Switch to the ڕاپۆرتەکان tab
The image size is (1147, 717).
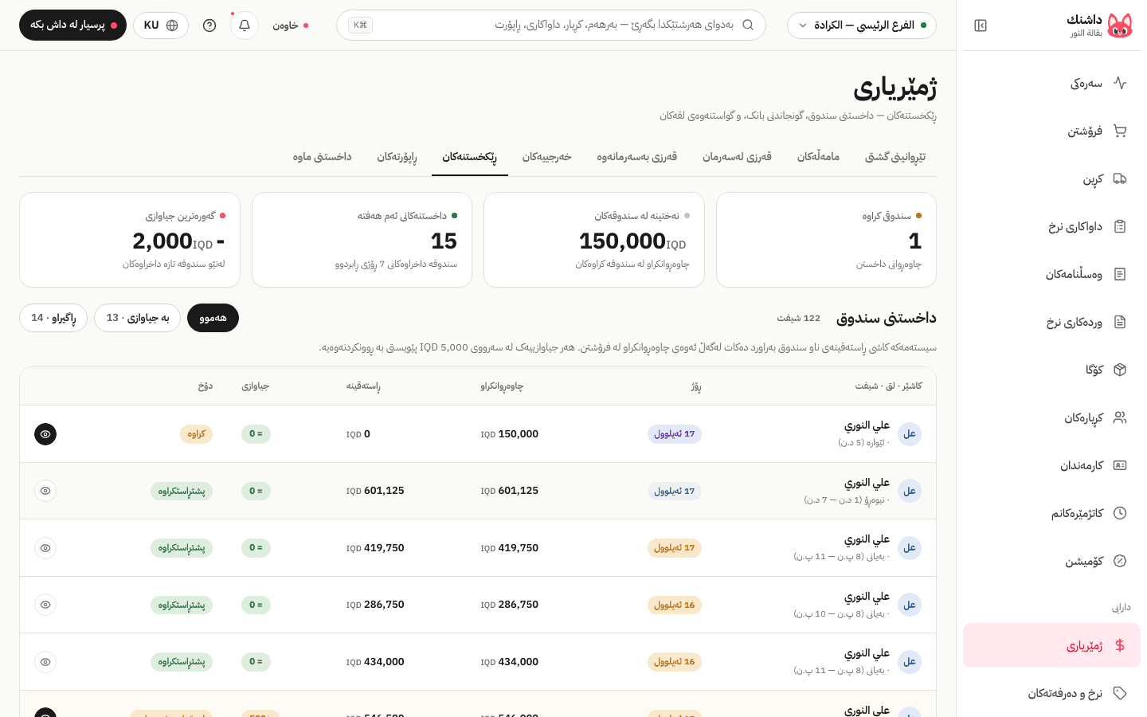[x=397, y=157]
